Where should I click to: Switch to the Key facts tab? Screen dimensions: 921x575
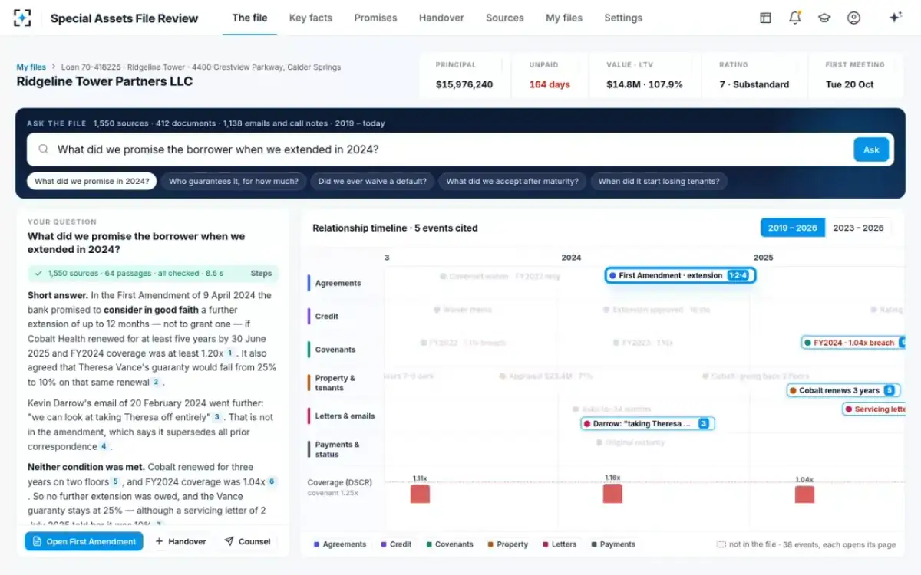pyautogui.click(x=310, y=18)
